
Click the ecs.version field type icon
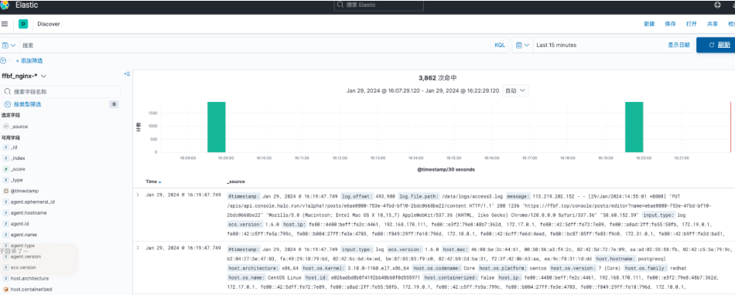coord(6,267)
